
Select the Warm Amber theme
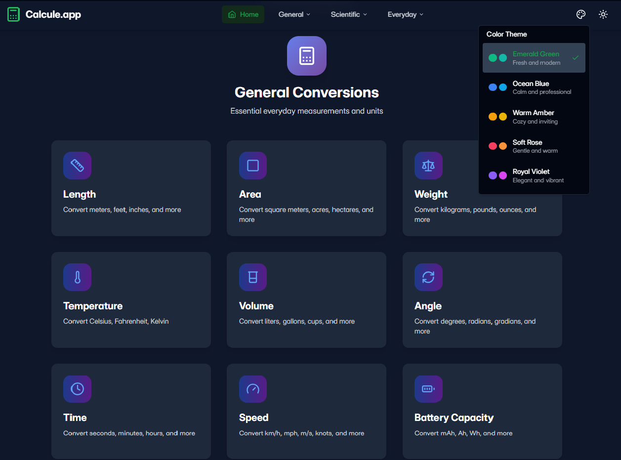[534, 117]
